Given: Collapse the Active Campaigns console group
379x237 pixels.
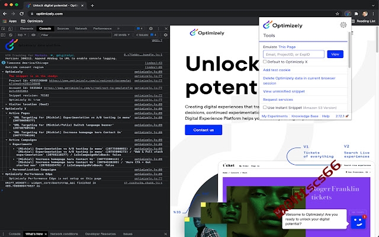Looking at the screenshot, I should coord(7,140).
